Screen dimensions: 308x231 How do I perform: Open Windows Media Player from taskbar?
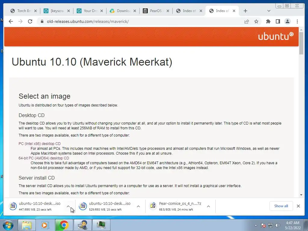point(45,225)
